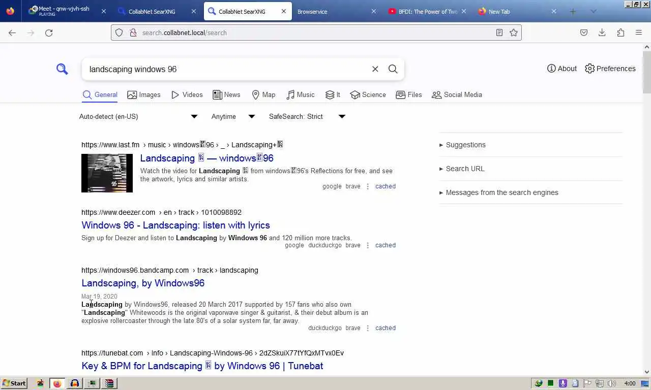Switch to the Science category tab

coord(368,94)
